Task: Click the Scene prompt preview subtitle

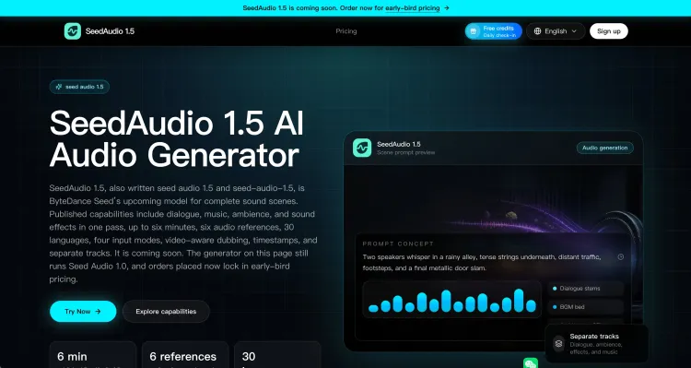Action: click(406, 153)
